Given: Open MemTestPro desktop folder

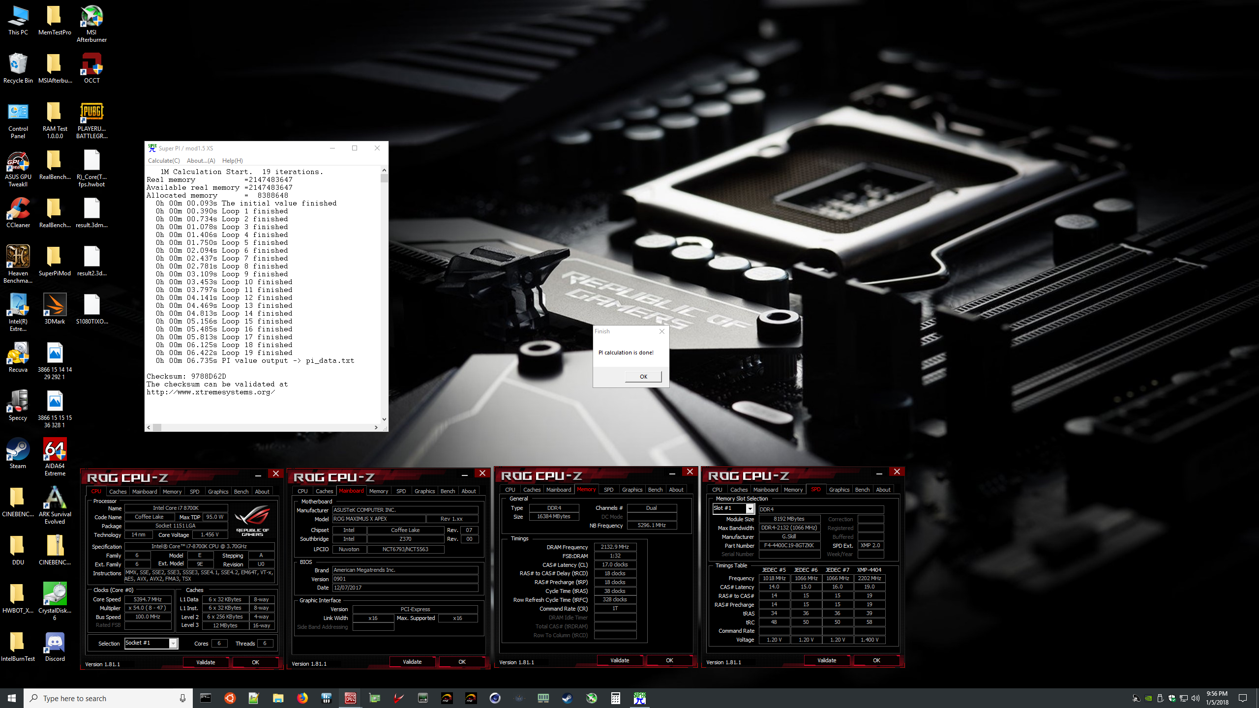Looking at the screenshot, I should [x=55, y=20].
